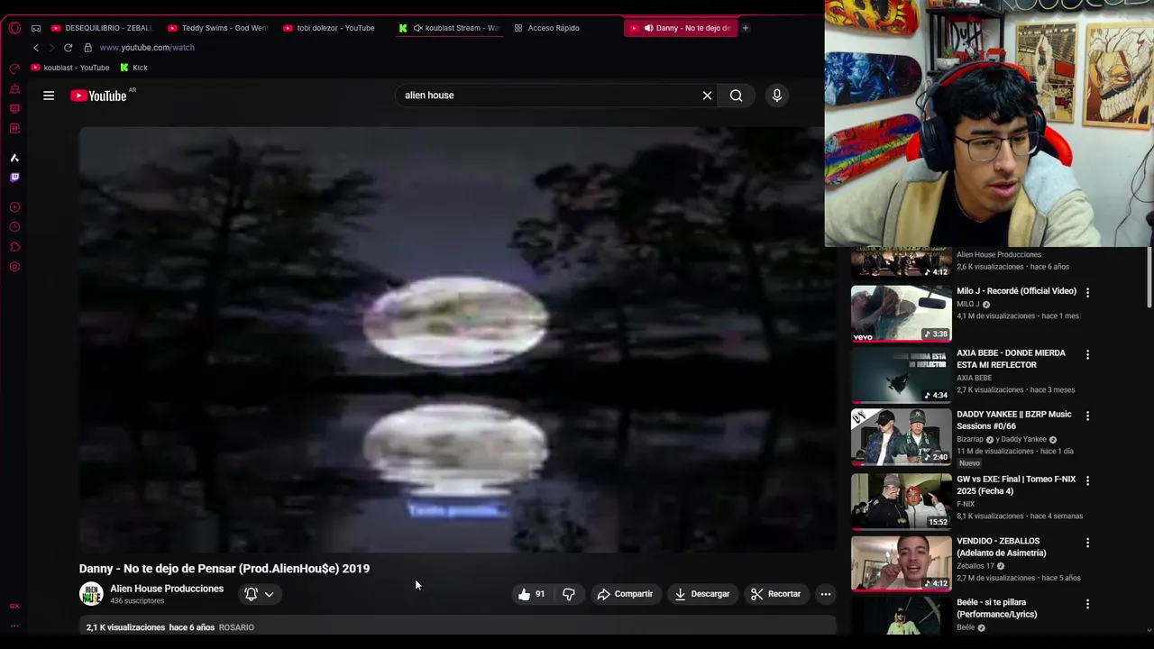
Task: Click the 436 suscriptores text
Action: [137, 601]
